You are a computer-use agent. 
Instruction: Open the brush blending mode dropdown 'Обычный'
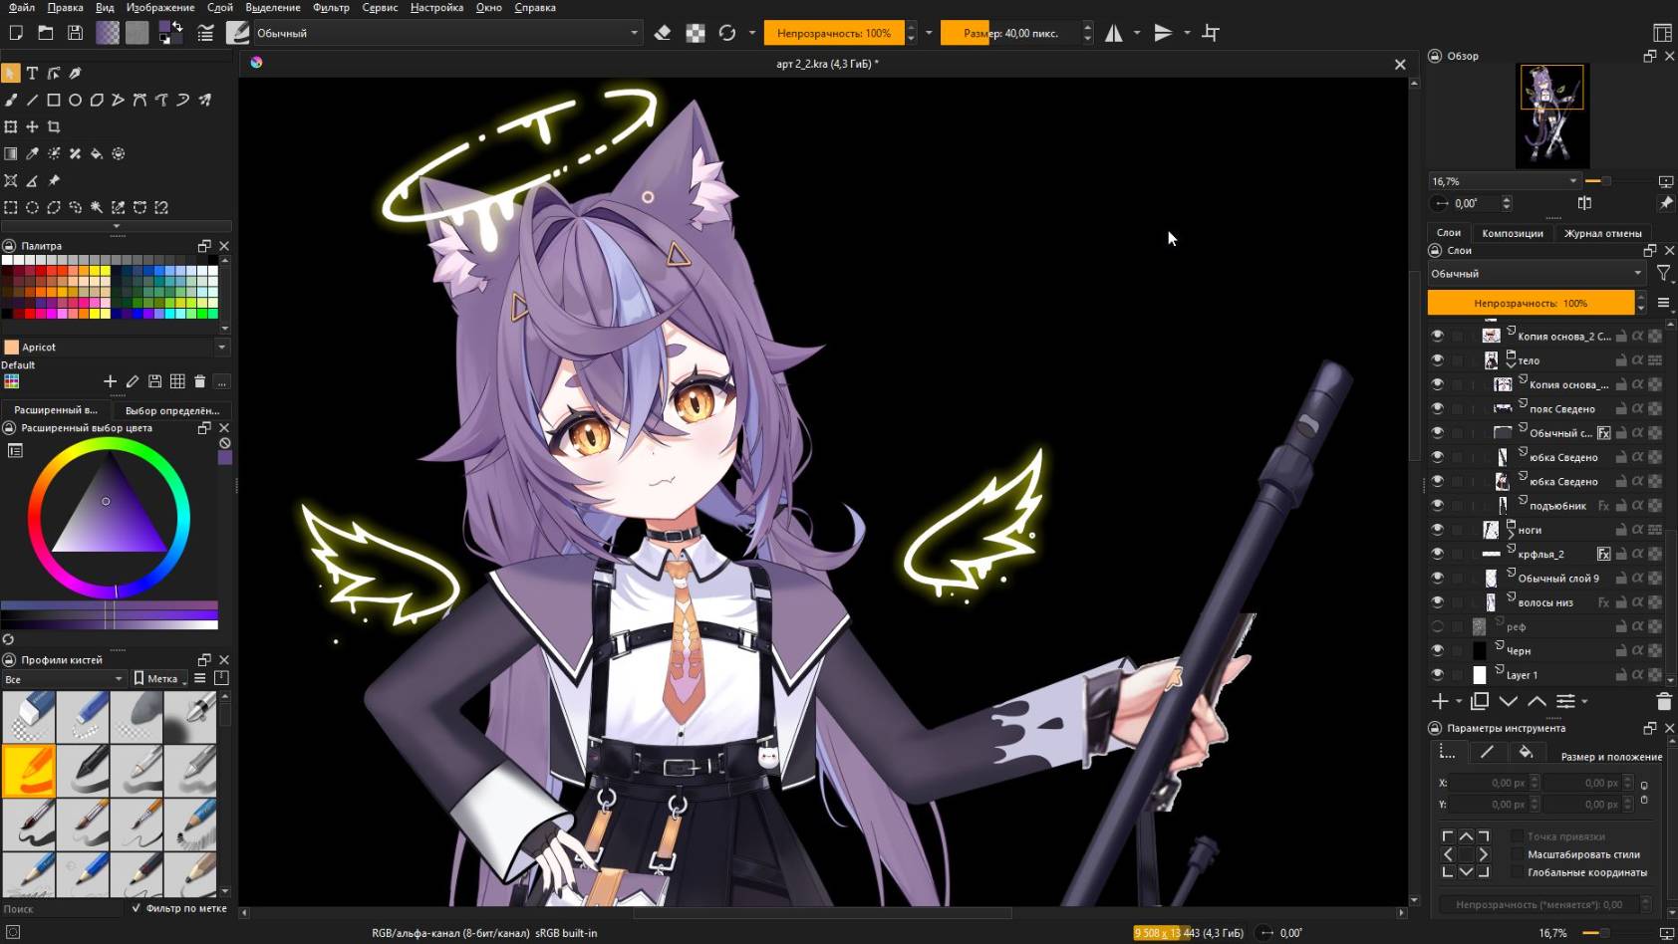[446, 33]
